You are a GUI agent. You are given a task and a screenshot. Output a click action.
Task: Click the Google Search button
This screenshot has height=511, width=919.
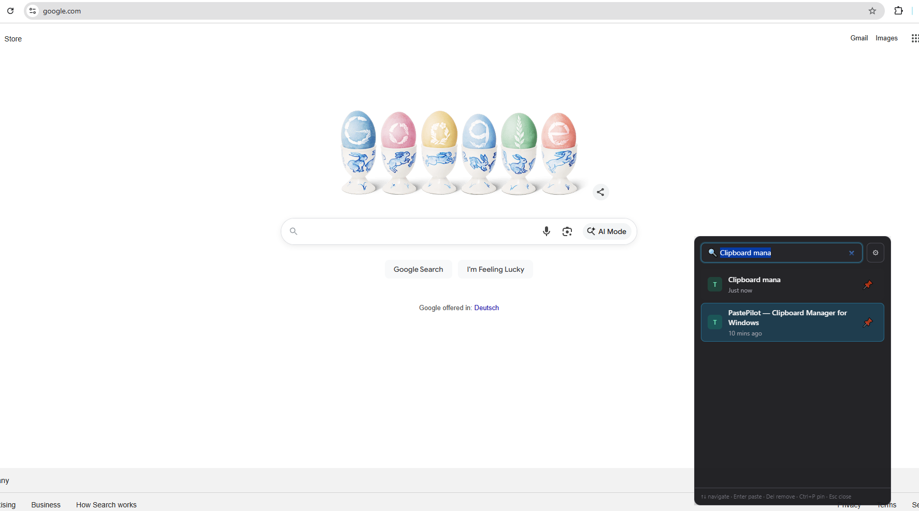pos(418,269)
